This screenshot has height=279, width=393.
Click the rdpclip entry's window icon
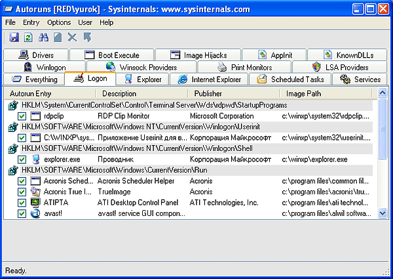pos(35,116)
